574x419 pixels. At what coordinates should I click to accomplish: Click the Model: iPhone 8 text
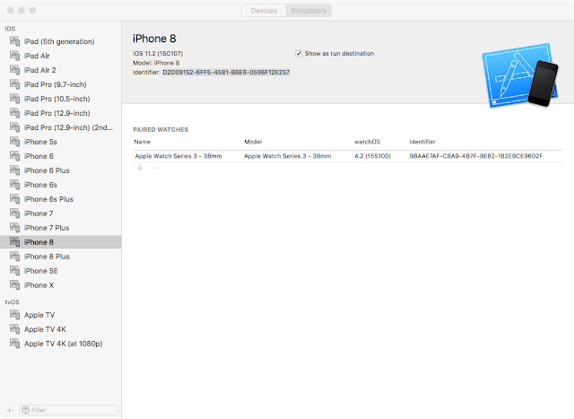156,63
